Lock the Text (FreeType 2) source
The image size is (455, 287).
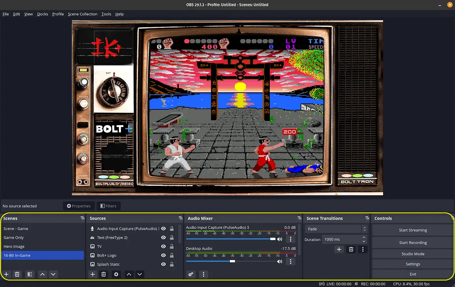click(172, 238)
